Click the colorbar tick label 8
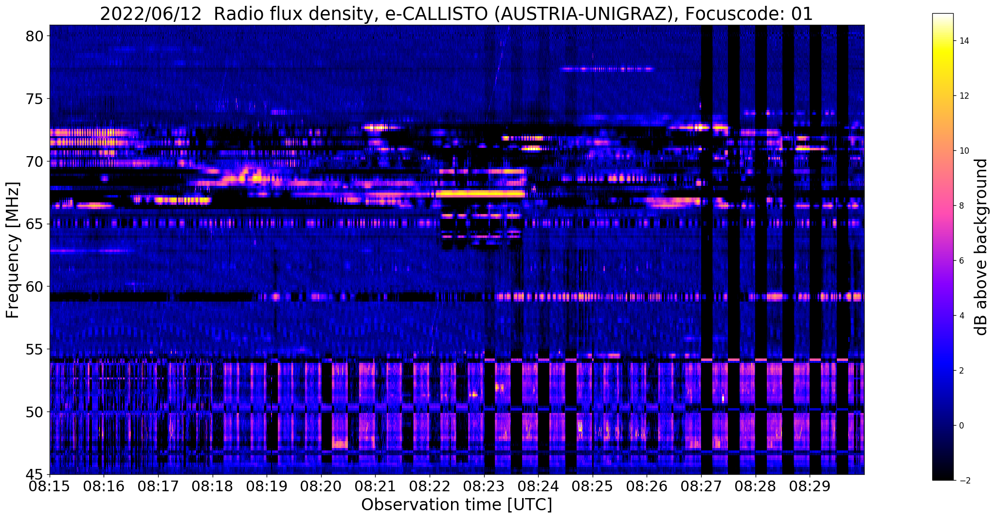996x519 pixels. click(962, 206)
